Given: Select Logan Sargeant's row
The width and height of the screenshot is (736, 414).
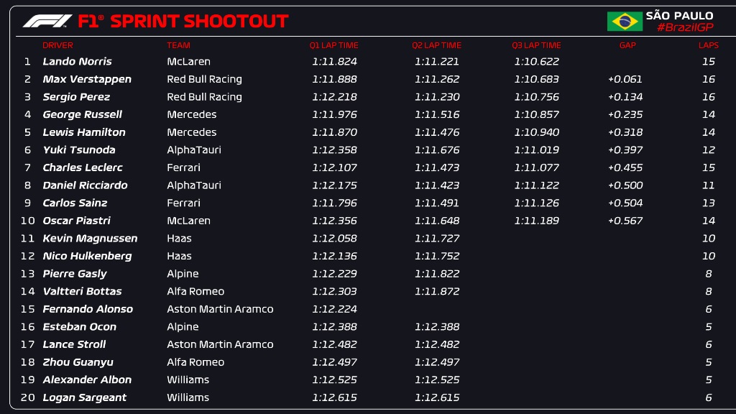Looking at the screenshot, I should [x=371, y=397].
